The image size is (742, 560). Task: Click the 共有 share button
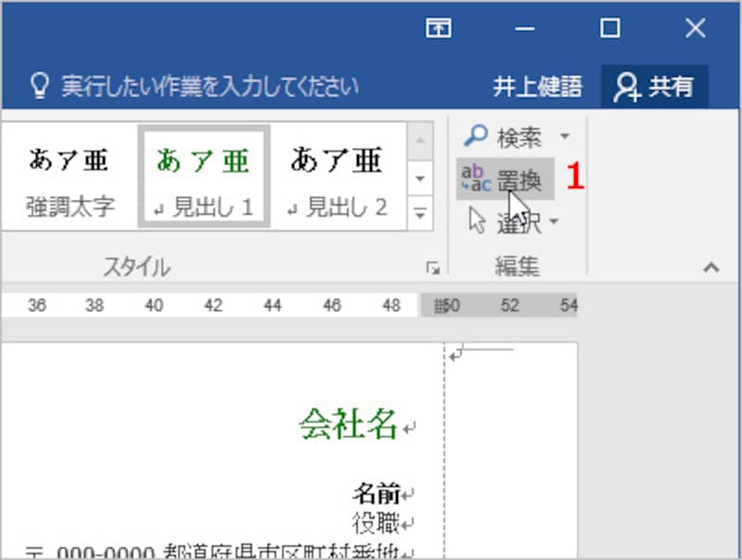pos(661,83)
